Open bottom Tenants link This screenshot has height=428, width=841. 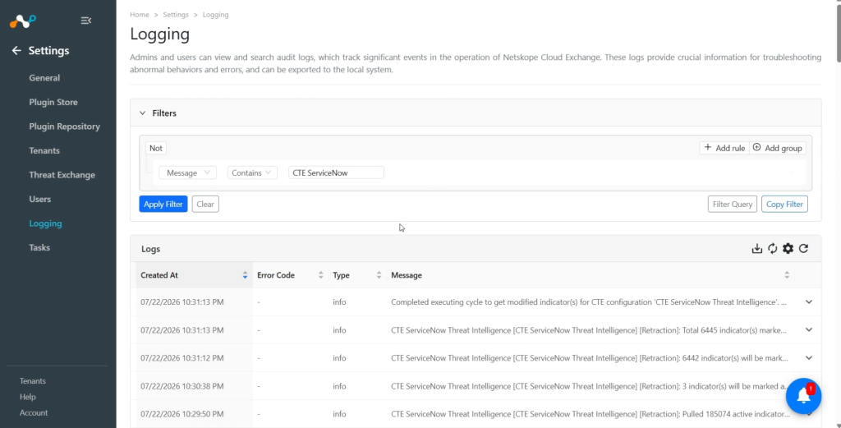coord(33,381)
